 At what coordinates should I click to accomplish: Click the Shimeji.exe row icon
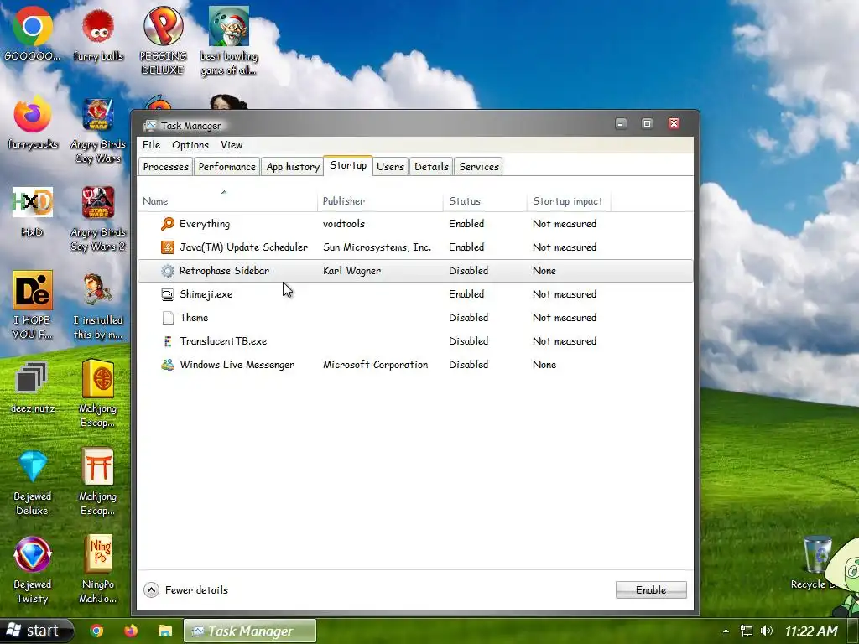(x=168, y=294)
